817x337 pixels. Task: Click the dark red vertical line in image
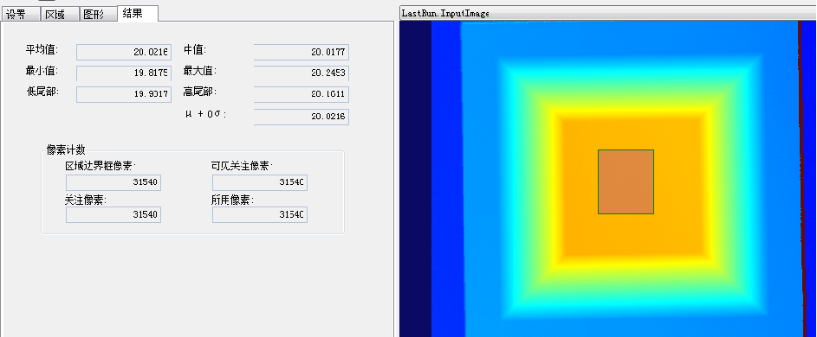click(x=802, y=177)
